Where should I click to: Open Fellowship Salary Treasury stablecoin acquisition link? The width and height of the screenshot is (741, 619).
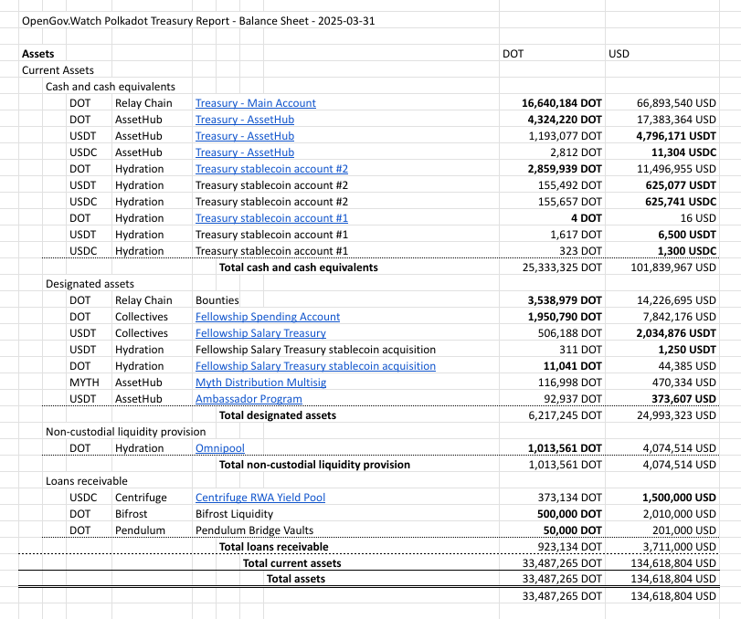[316, 366]
